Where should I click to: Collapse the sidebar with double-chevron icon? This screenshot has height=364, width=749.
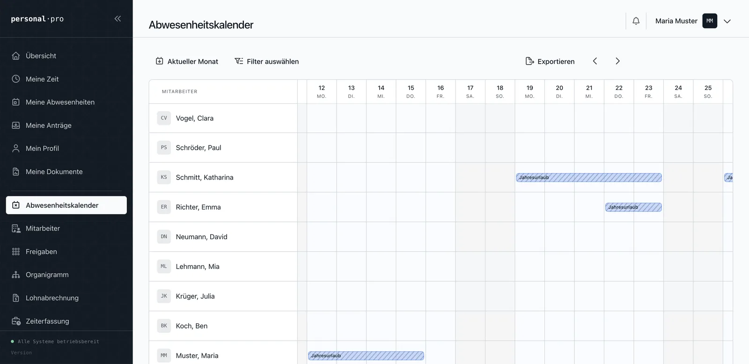click(x=117, y=19)
